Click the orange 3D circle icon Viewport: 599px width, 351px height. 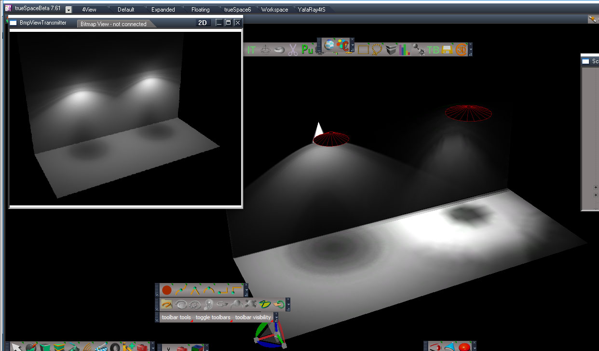pyautogui.click(x=461, y=49)
